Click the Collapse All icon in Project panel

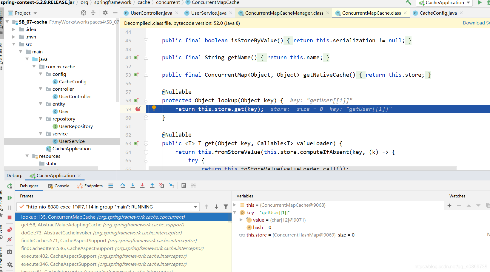[x=93, y=13]
